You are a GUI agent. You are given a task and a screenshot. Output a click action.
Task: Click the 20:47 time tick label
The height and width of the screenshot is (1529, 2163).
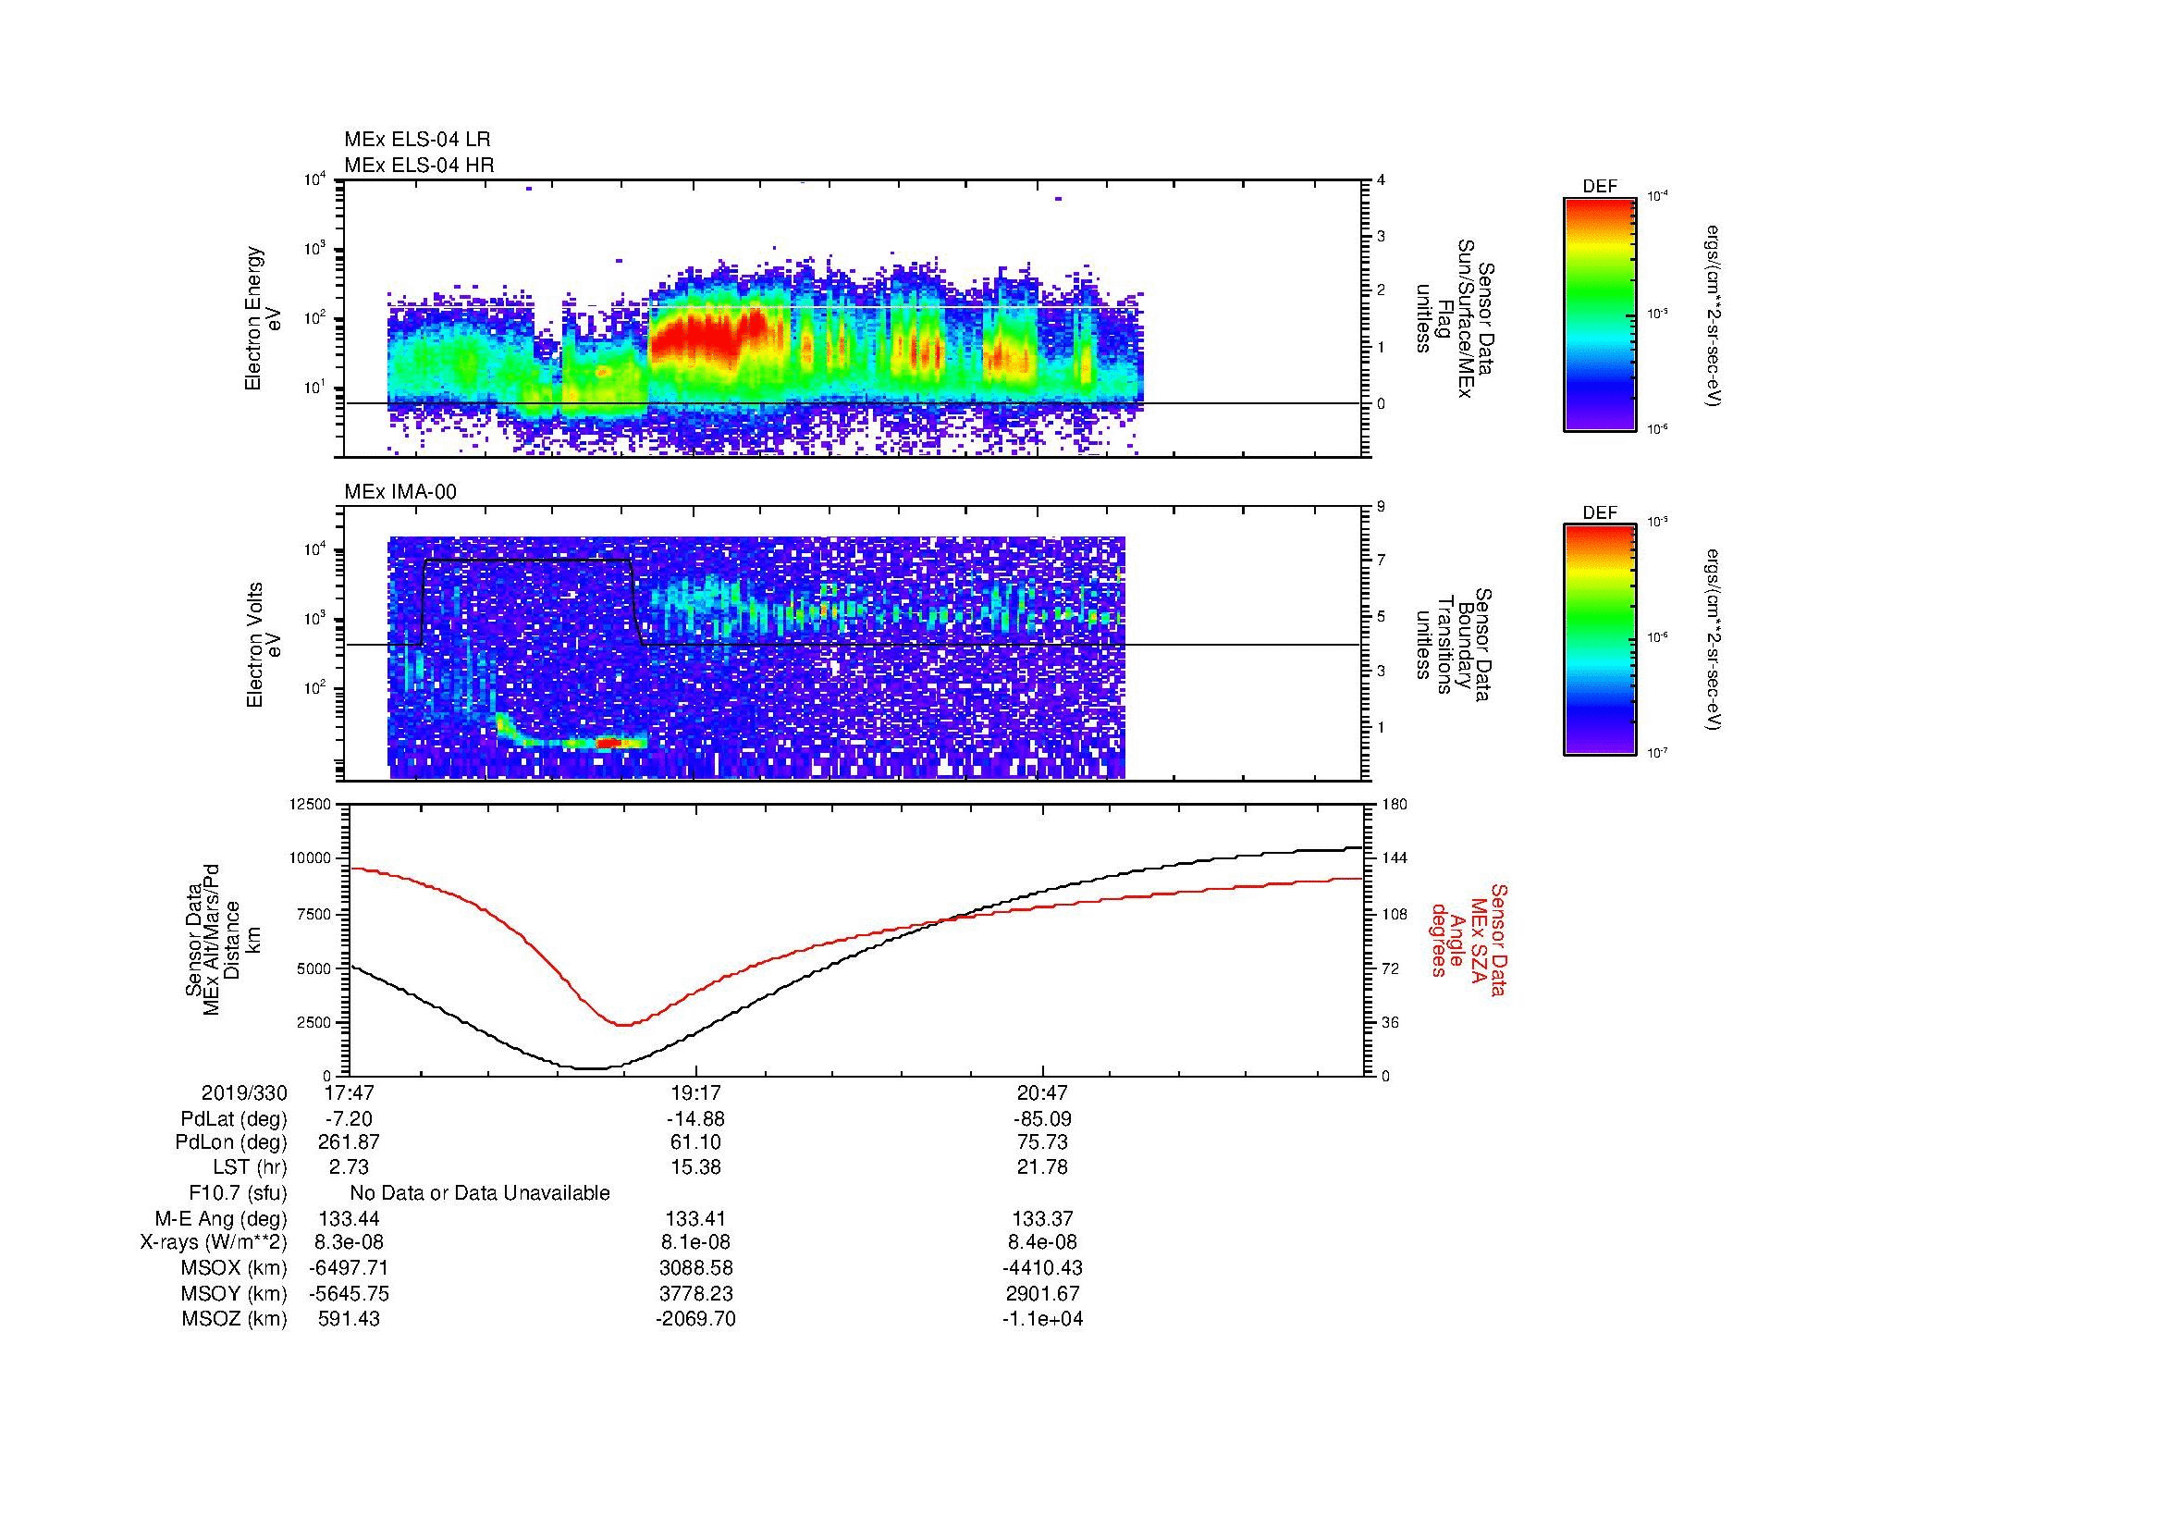tap(1043, 1093)
